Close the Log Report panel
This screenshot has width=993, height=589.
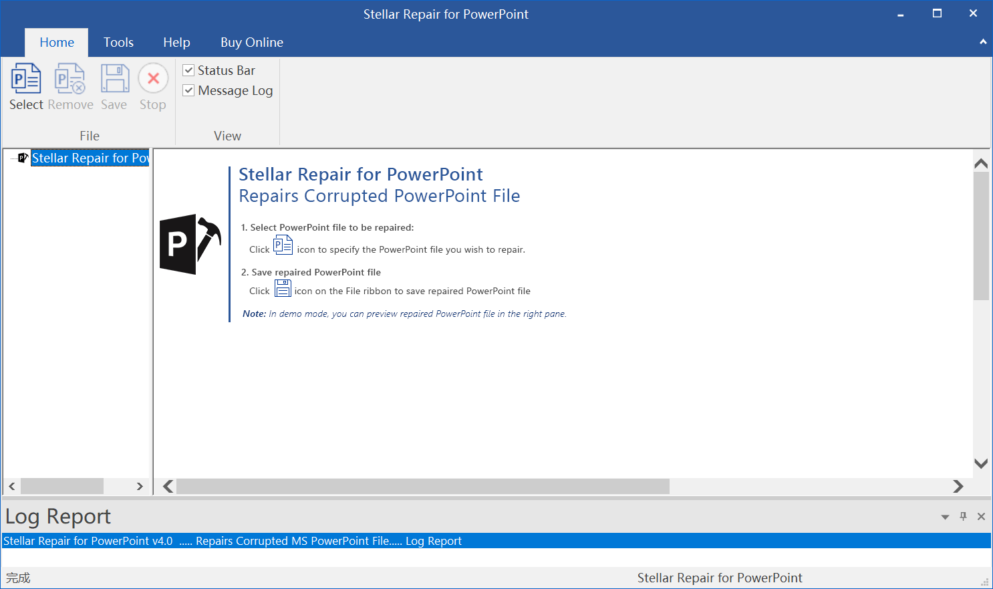click(x=981, y=516)
